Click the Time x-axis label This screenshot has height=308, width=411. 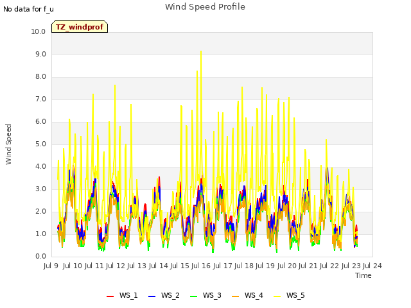(363, 275)
